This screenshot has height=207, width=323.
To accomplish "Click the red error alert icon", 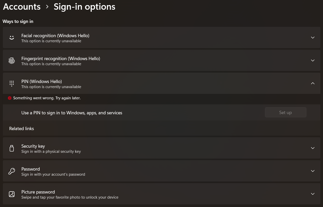I will click(x=10, y=98).
